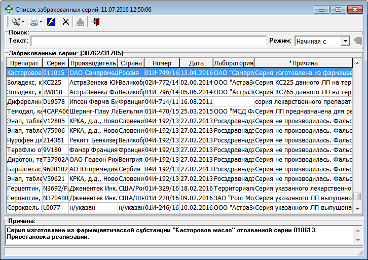Sort by the Дата column header

pyautogui.click(x=196, y=63)
